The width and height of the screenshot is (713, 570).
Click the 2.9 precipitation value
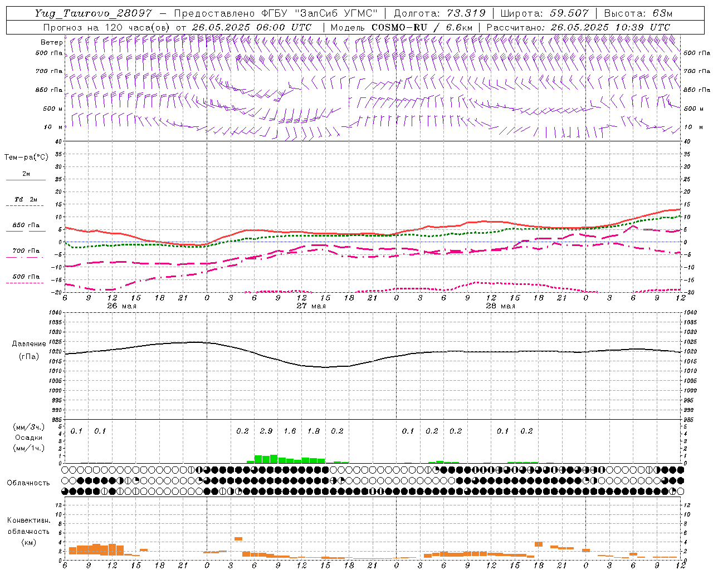tap(266, 431)
